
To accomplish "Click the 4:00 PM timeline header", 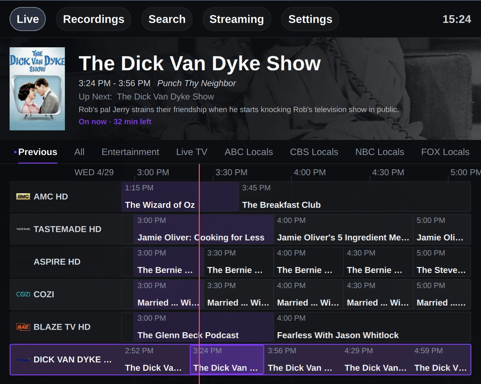I will 310,173.
